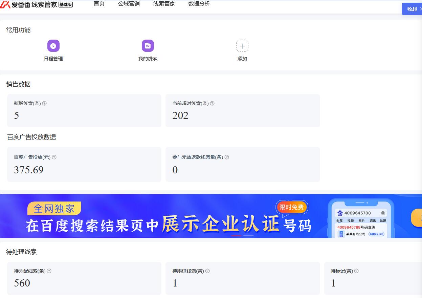Collapse panel with 收起 button
422x298 pixels.
[412, 9]
